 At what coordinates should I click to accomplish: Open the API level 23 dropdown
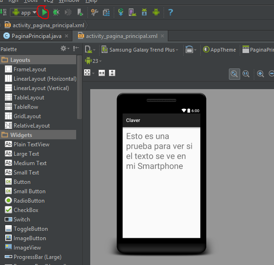point(94,61)
